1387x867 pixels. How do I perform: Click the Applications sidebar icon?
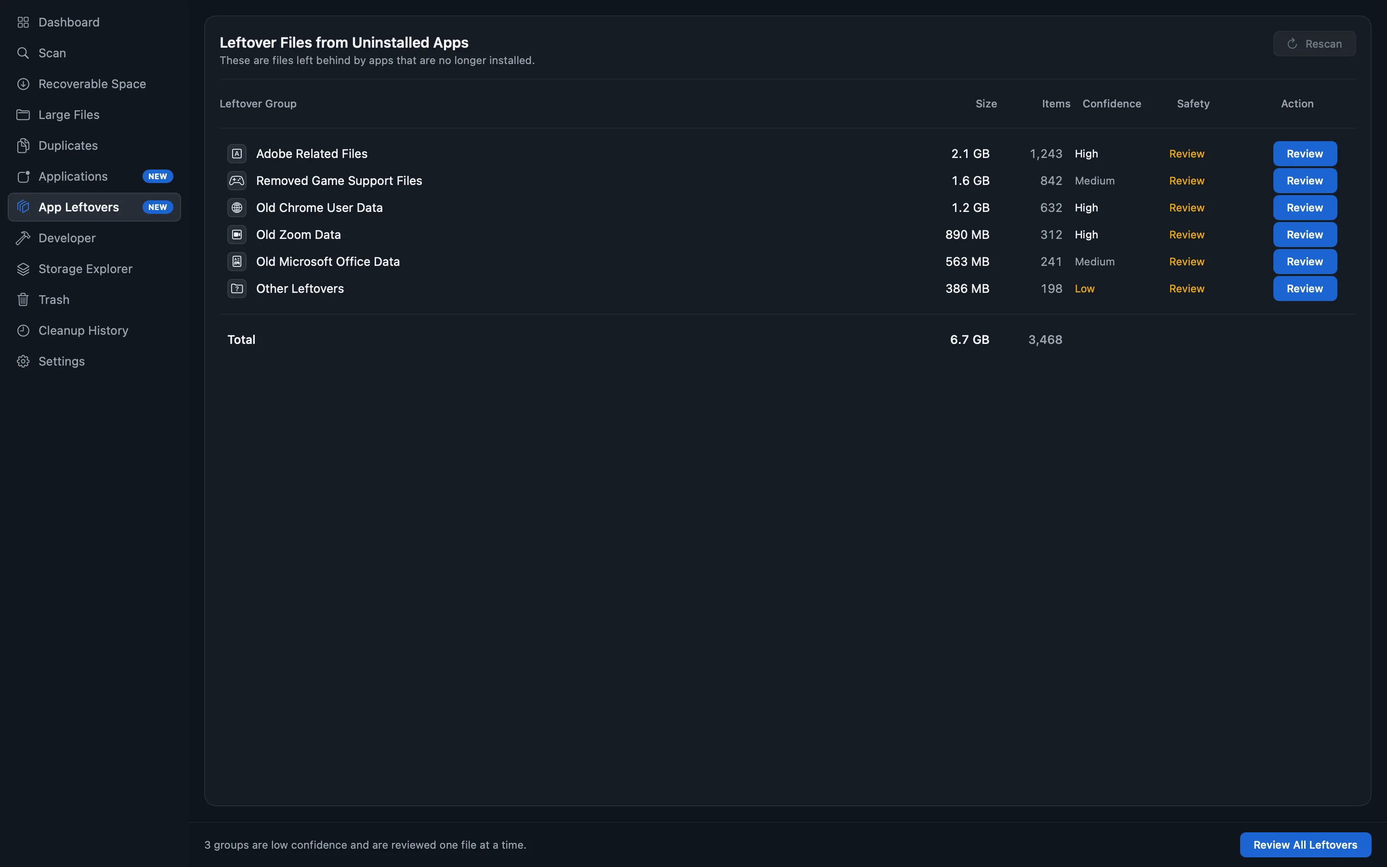(23, 177)
